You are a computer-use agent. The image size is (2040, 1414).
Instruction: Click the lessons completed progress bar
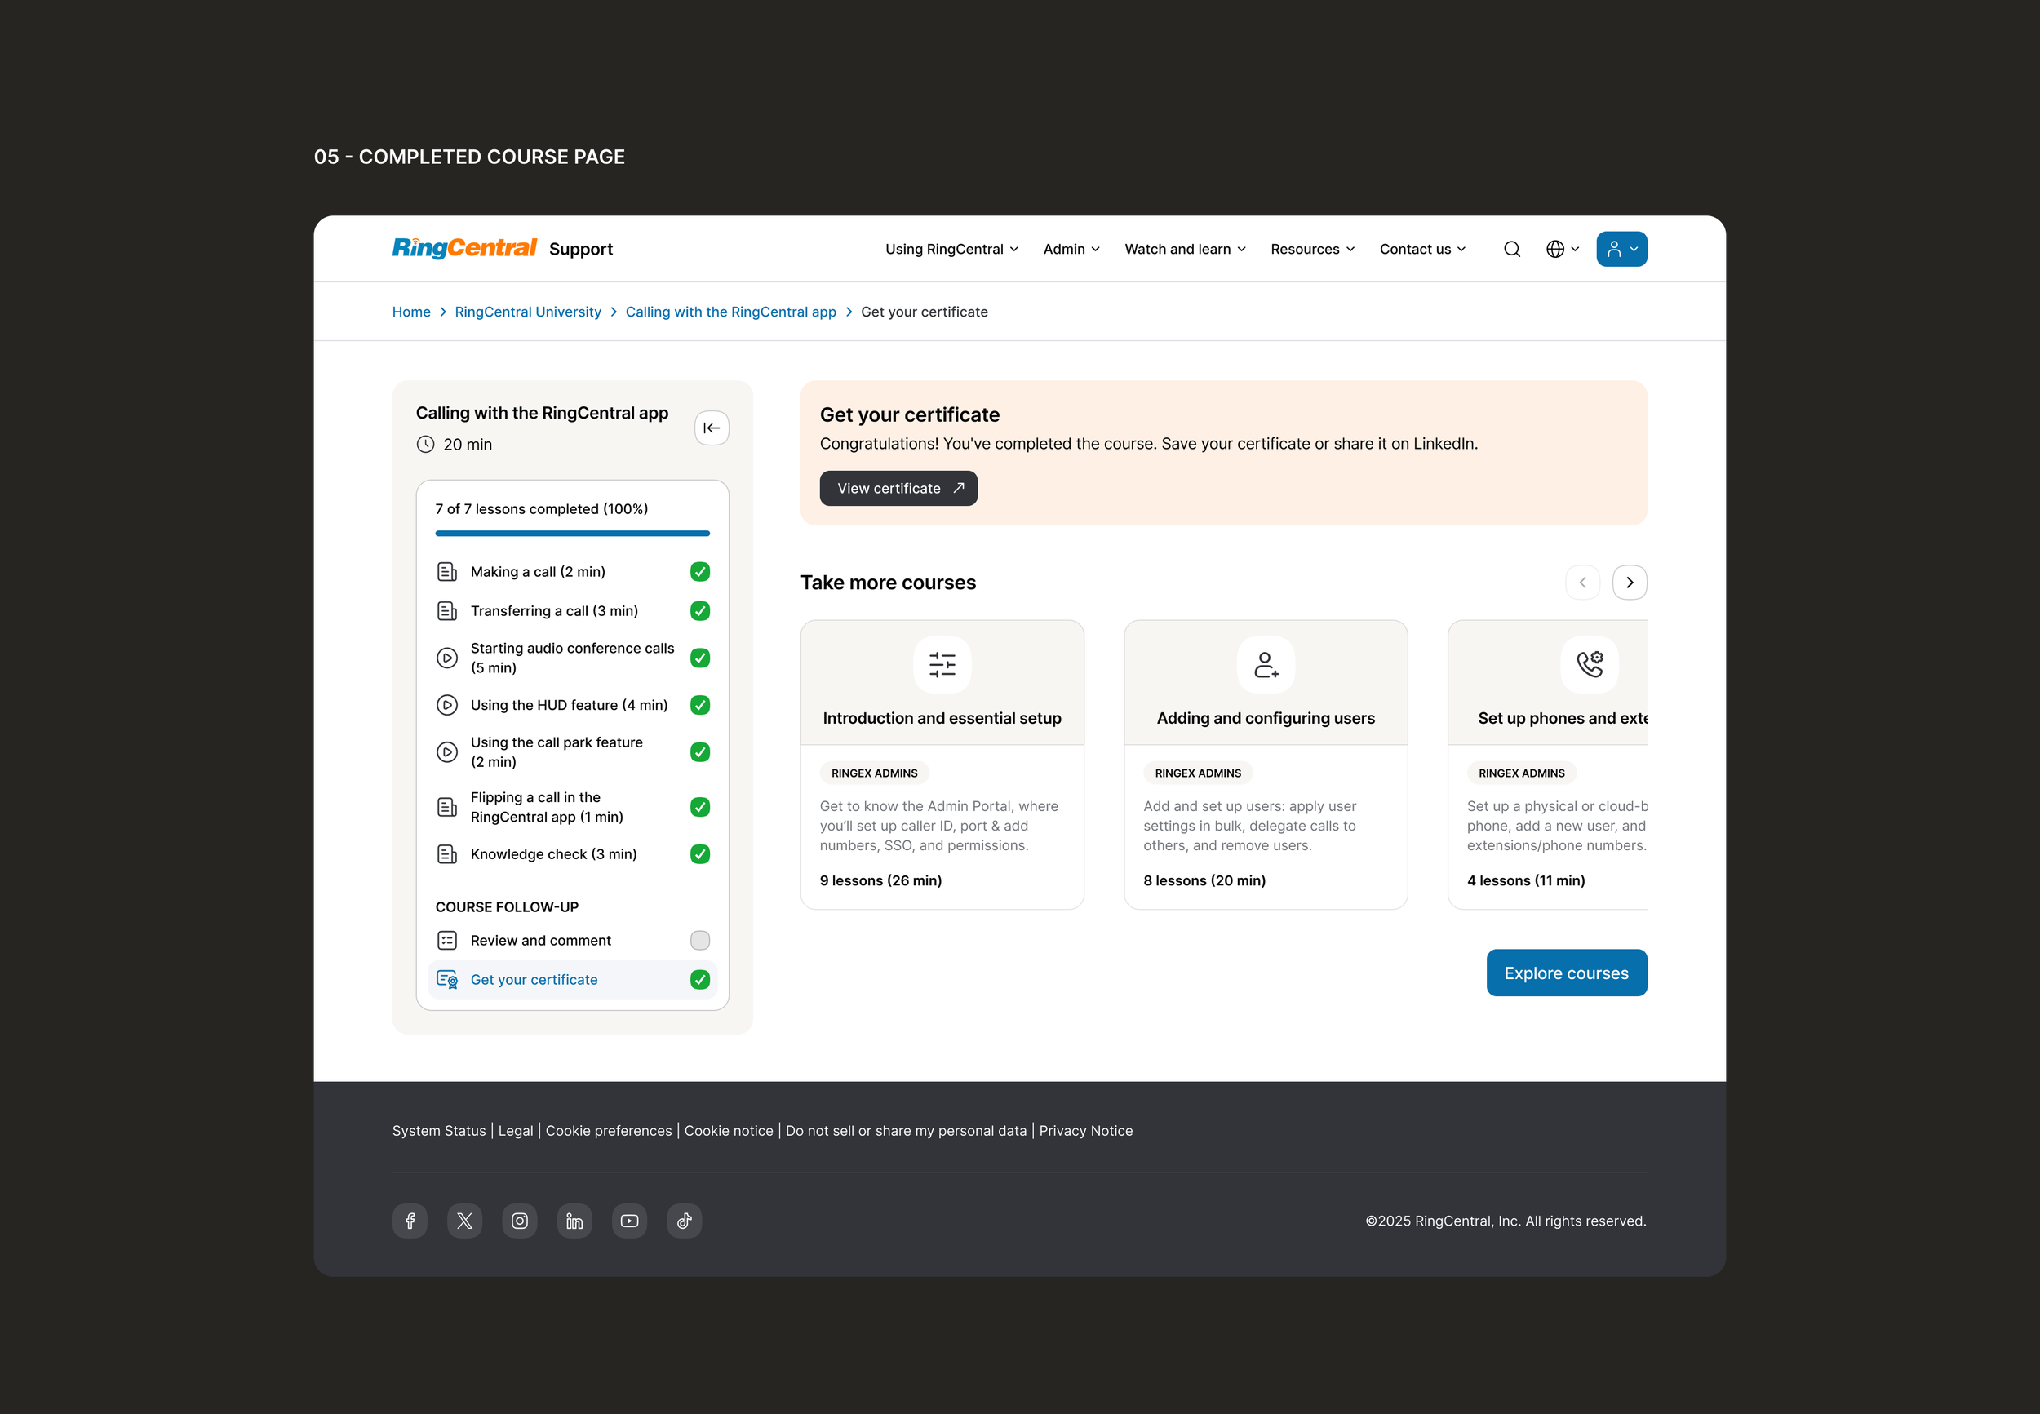click(572, 534)
